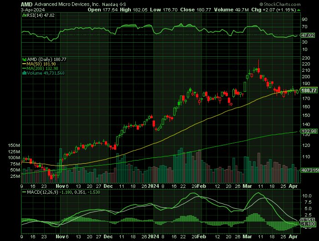Click the RSI(14) legend line icon
This screenshot has height=241, width=319.
pos(24,15)
